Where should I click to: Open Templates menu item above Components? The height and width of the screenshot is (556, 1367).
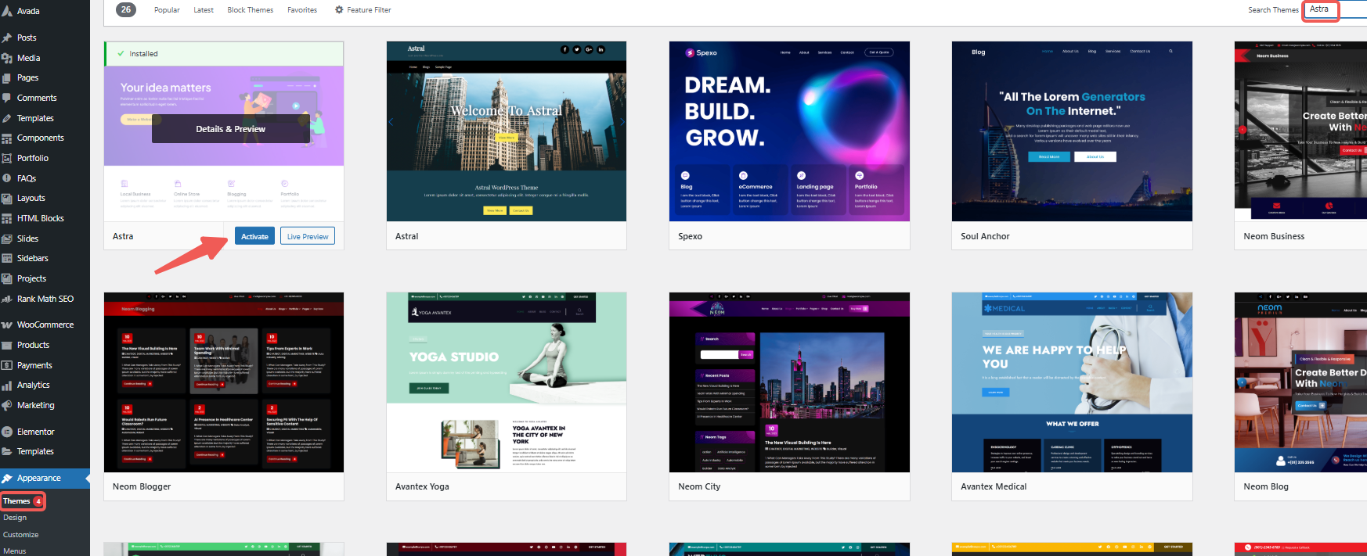point(35,118)
